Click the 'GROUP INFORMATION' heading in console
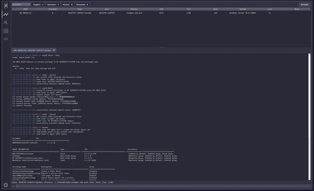Screen dimensions: 314x191 [20, 149]
